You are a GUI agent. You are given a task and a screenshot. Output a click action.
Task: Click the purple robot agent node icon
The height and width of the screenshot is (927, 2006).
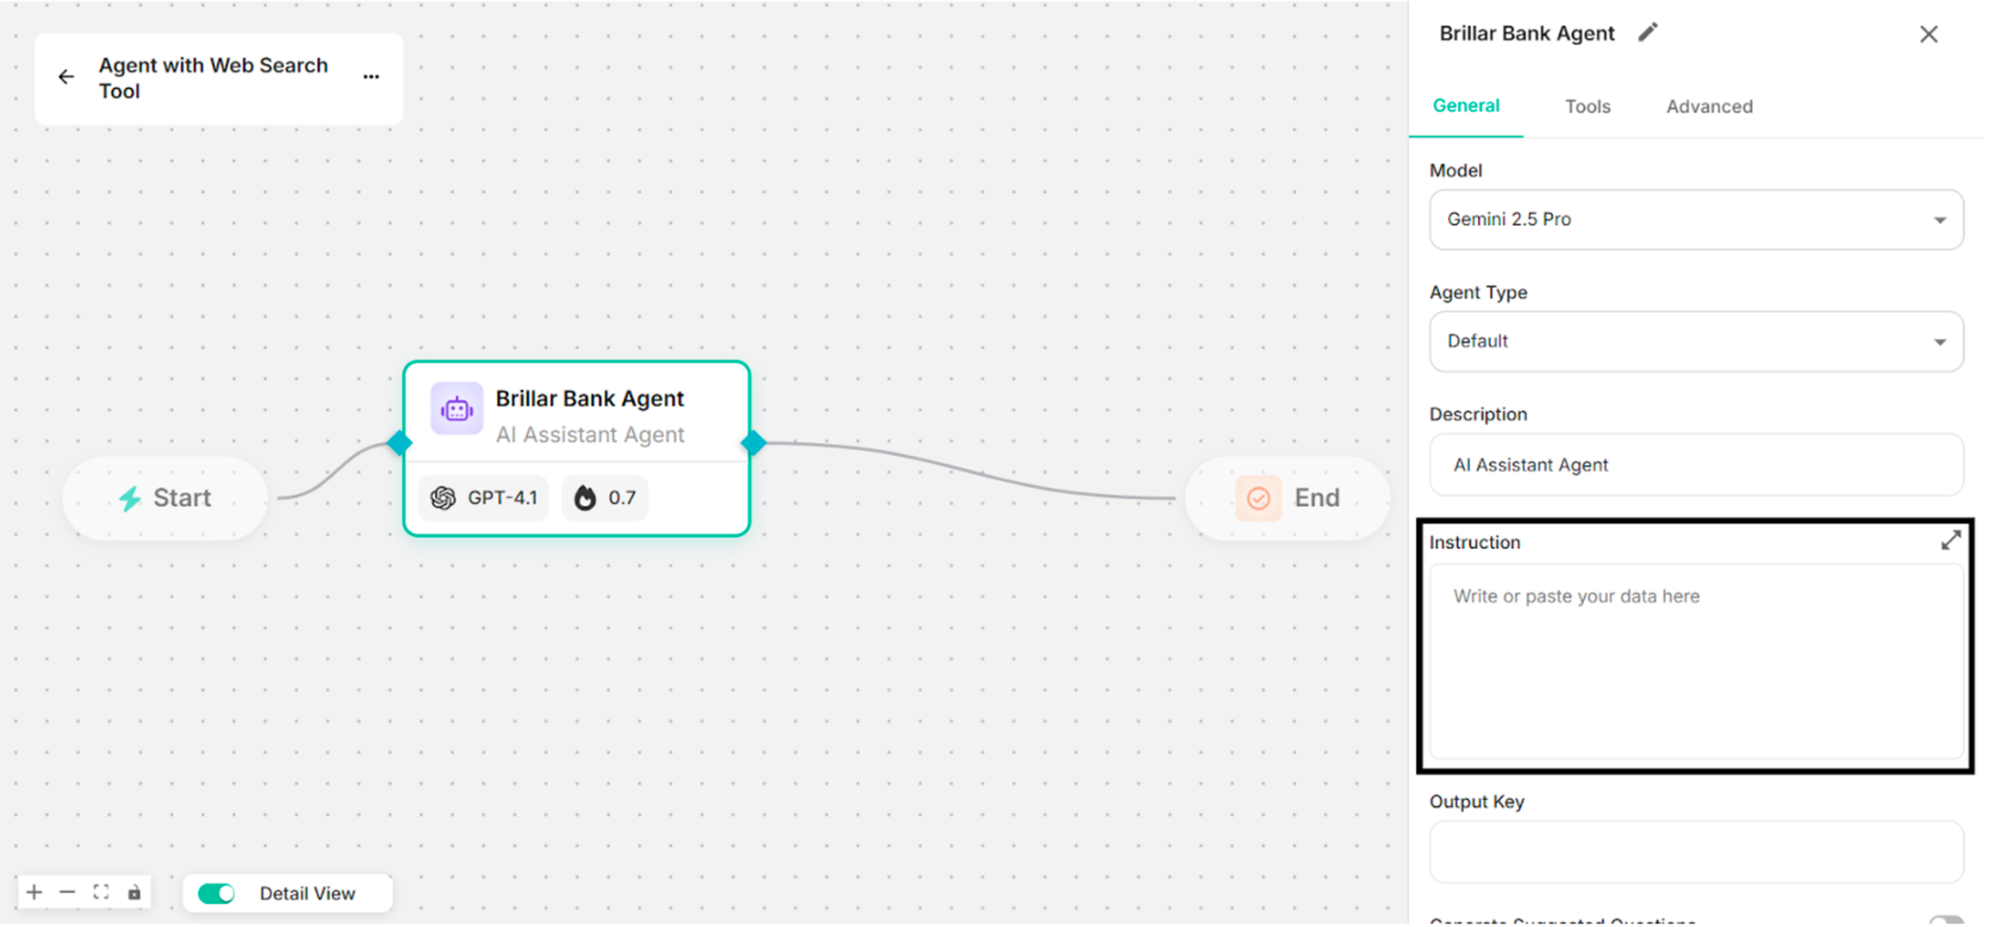click(456, 408)
